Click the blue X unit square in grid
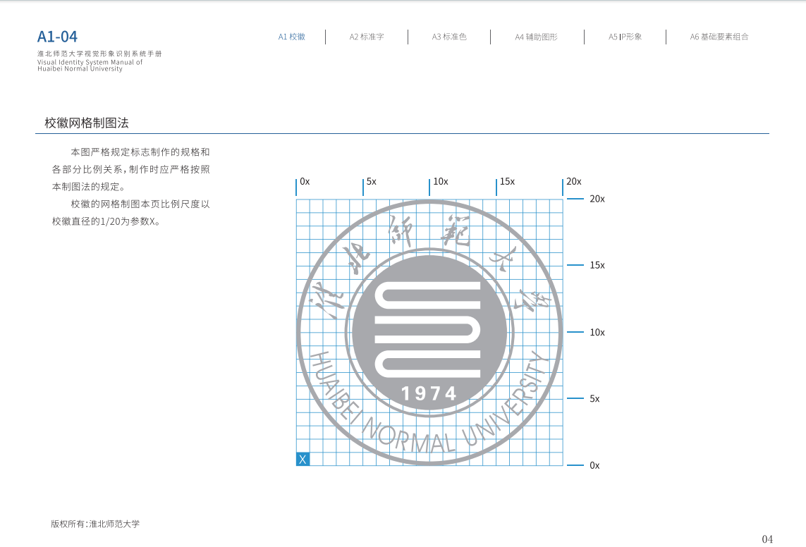This screenshot has width=806, height=547. [x=303, y=459]
